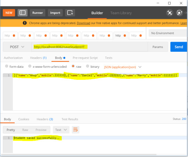Toggle the response line-wrap icon
Image resolution: width=188 pixels, height=157 pixels.
coord(76,130)
